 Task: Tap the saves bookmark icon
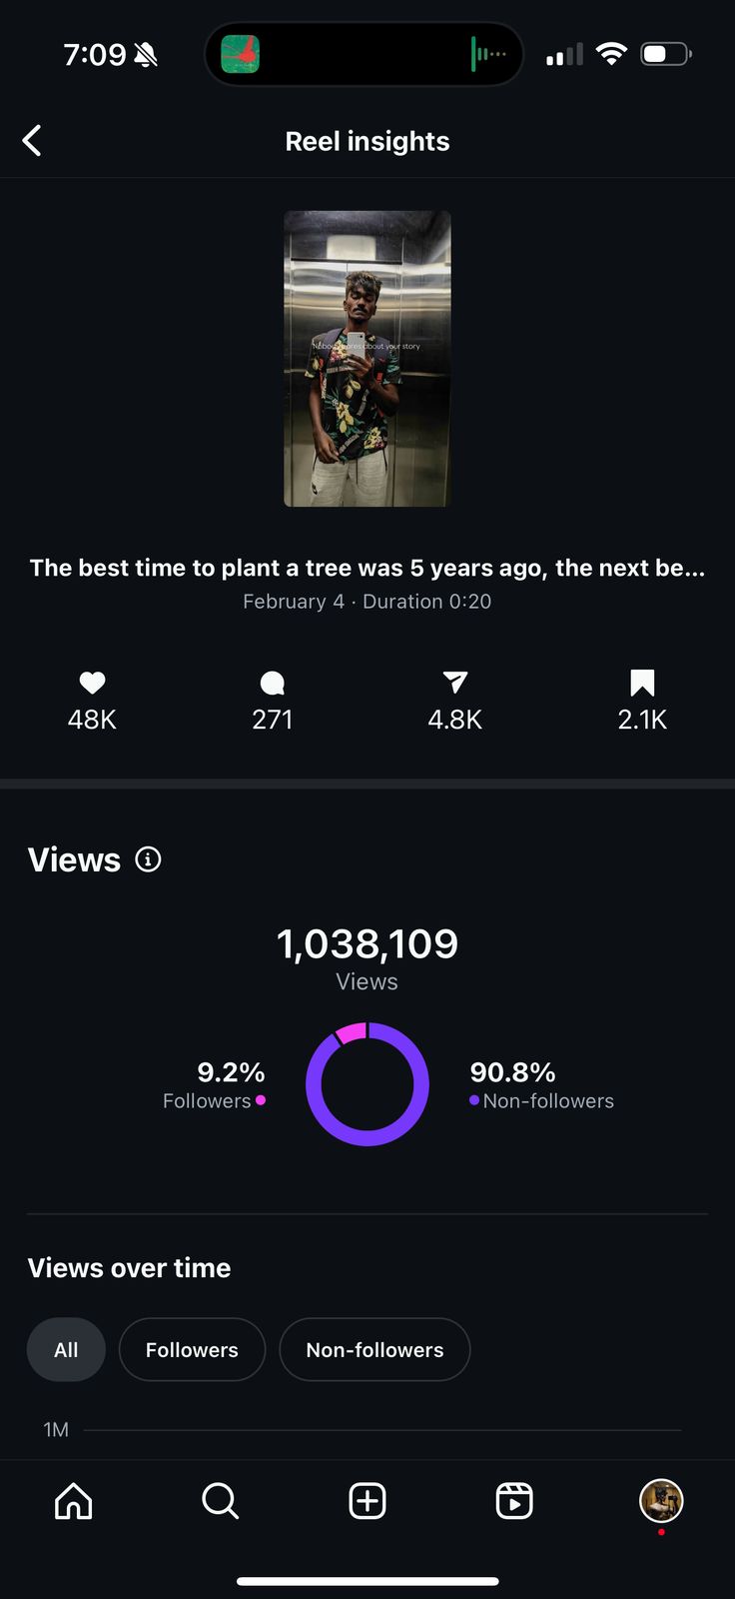point(642,683)
